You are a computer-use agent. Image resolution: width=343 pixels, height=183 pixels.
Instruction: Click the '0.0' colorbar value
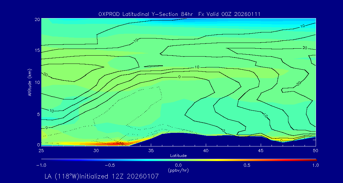(178, 165)
